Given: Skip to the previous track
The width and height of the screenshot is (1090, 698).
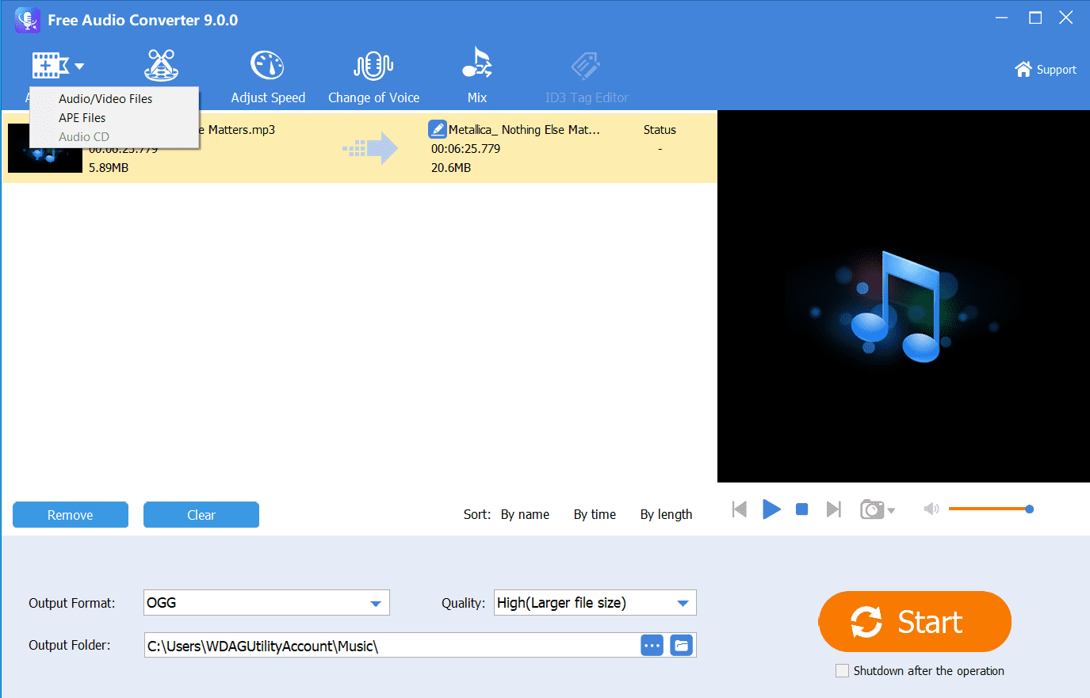Looking at the screenshot, I should pos(740,509).
